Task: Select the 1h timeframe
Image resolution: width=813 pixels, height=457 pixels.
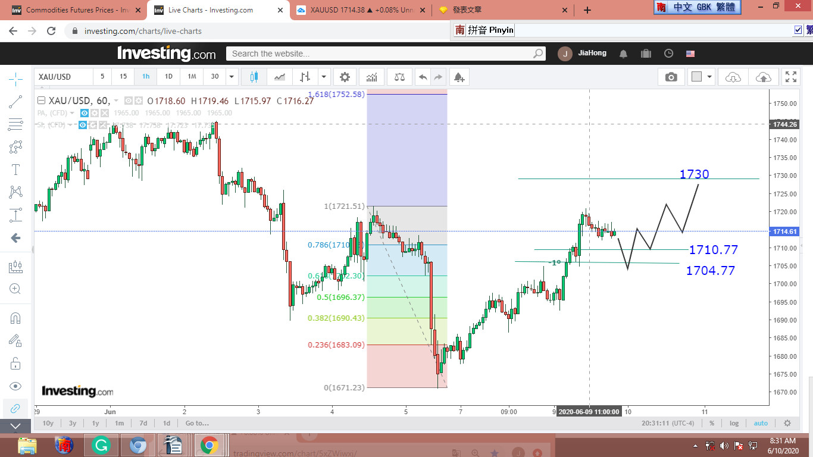Action: tap(146, 77)
